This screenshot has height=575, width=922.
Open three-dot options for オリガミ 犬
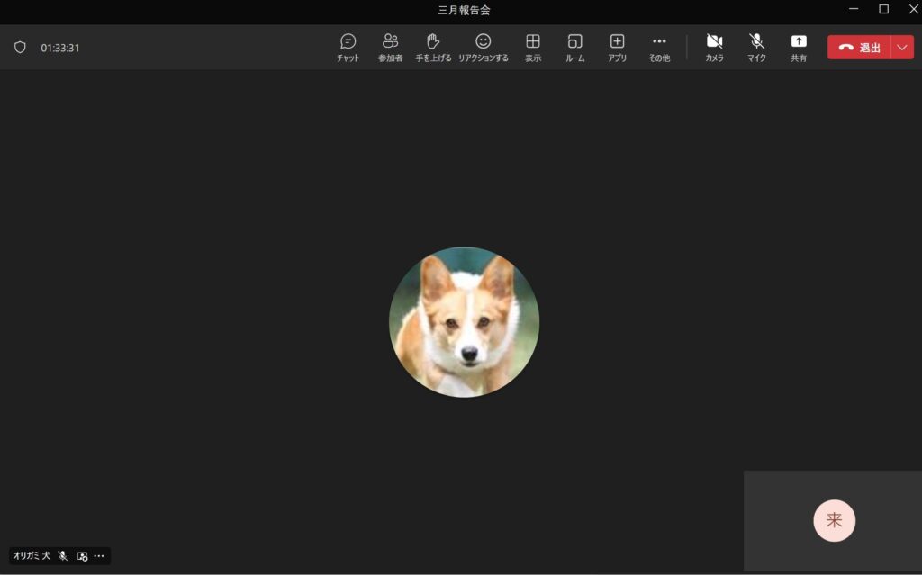point(99,556)
